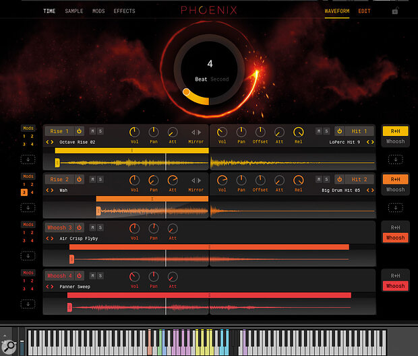Screen dimensions: 418x356
Task: Open the Hit 2 layer name selector
Action: tap(359, 179)
